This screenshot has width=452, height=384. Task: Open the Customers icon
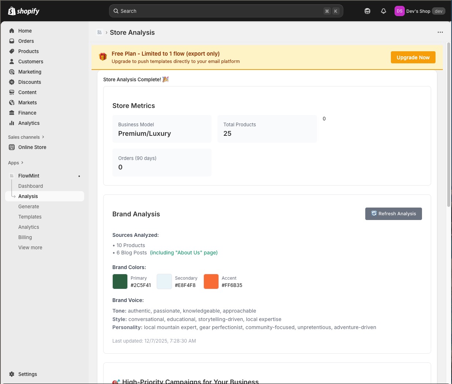(12, 61)
